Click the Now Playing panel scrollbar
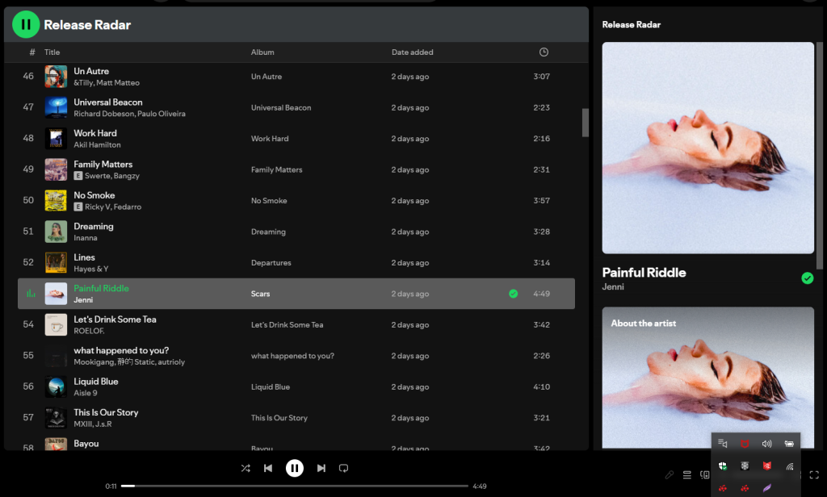The image size is (827, 497). point(819,156)
